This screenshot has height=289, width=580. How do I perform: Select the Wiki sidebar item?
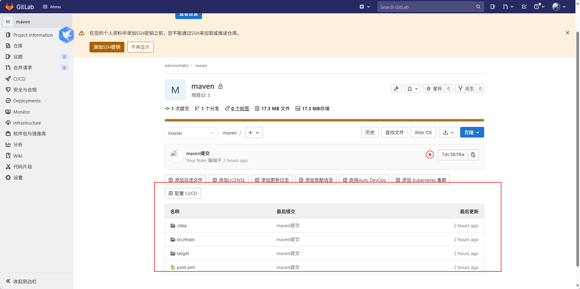click(18, 155)
